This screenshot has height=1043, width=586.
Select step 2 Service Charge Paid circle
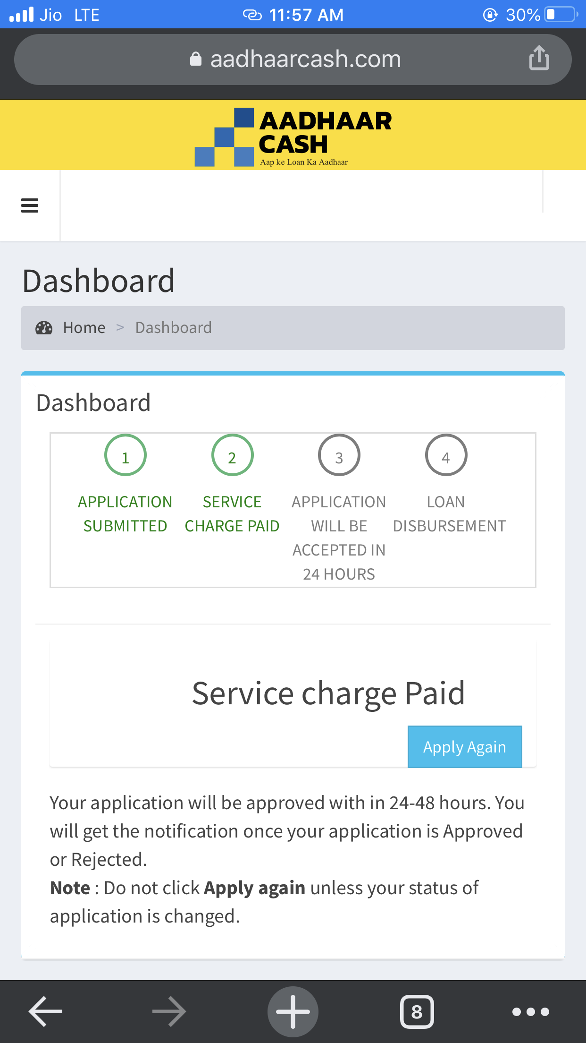coord(232,455)
